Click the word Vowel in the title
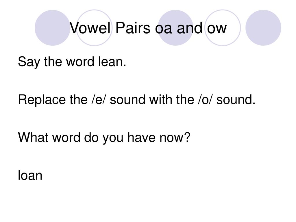Screen dimensions: 296x222 (x=90, y=28)
